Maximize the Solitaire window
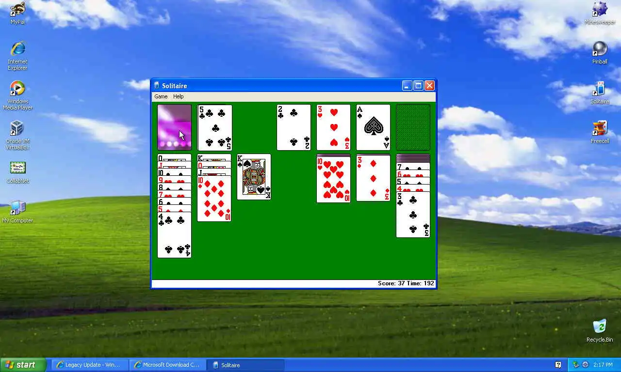This screenshot has width=621, height=372. [x=418, y=86]
